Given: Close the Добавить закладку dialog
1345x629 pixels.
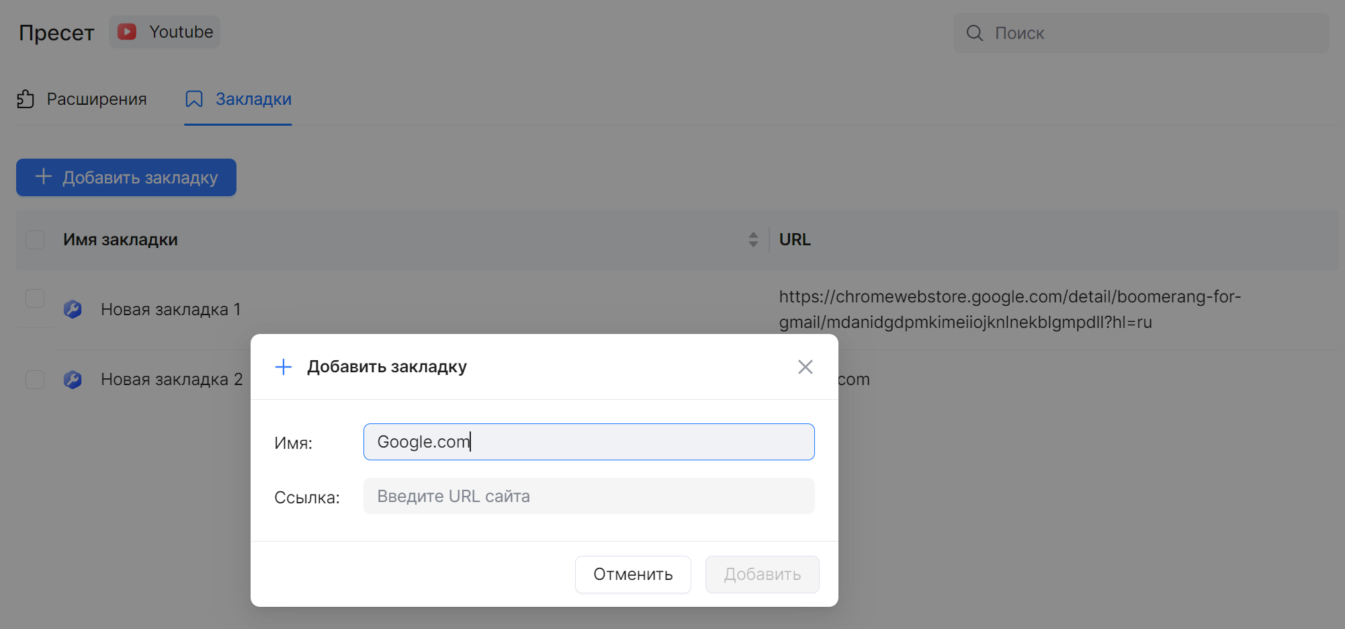Looking at the screenshot, I should (x=805, y=367).
